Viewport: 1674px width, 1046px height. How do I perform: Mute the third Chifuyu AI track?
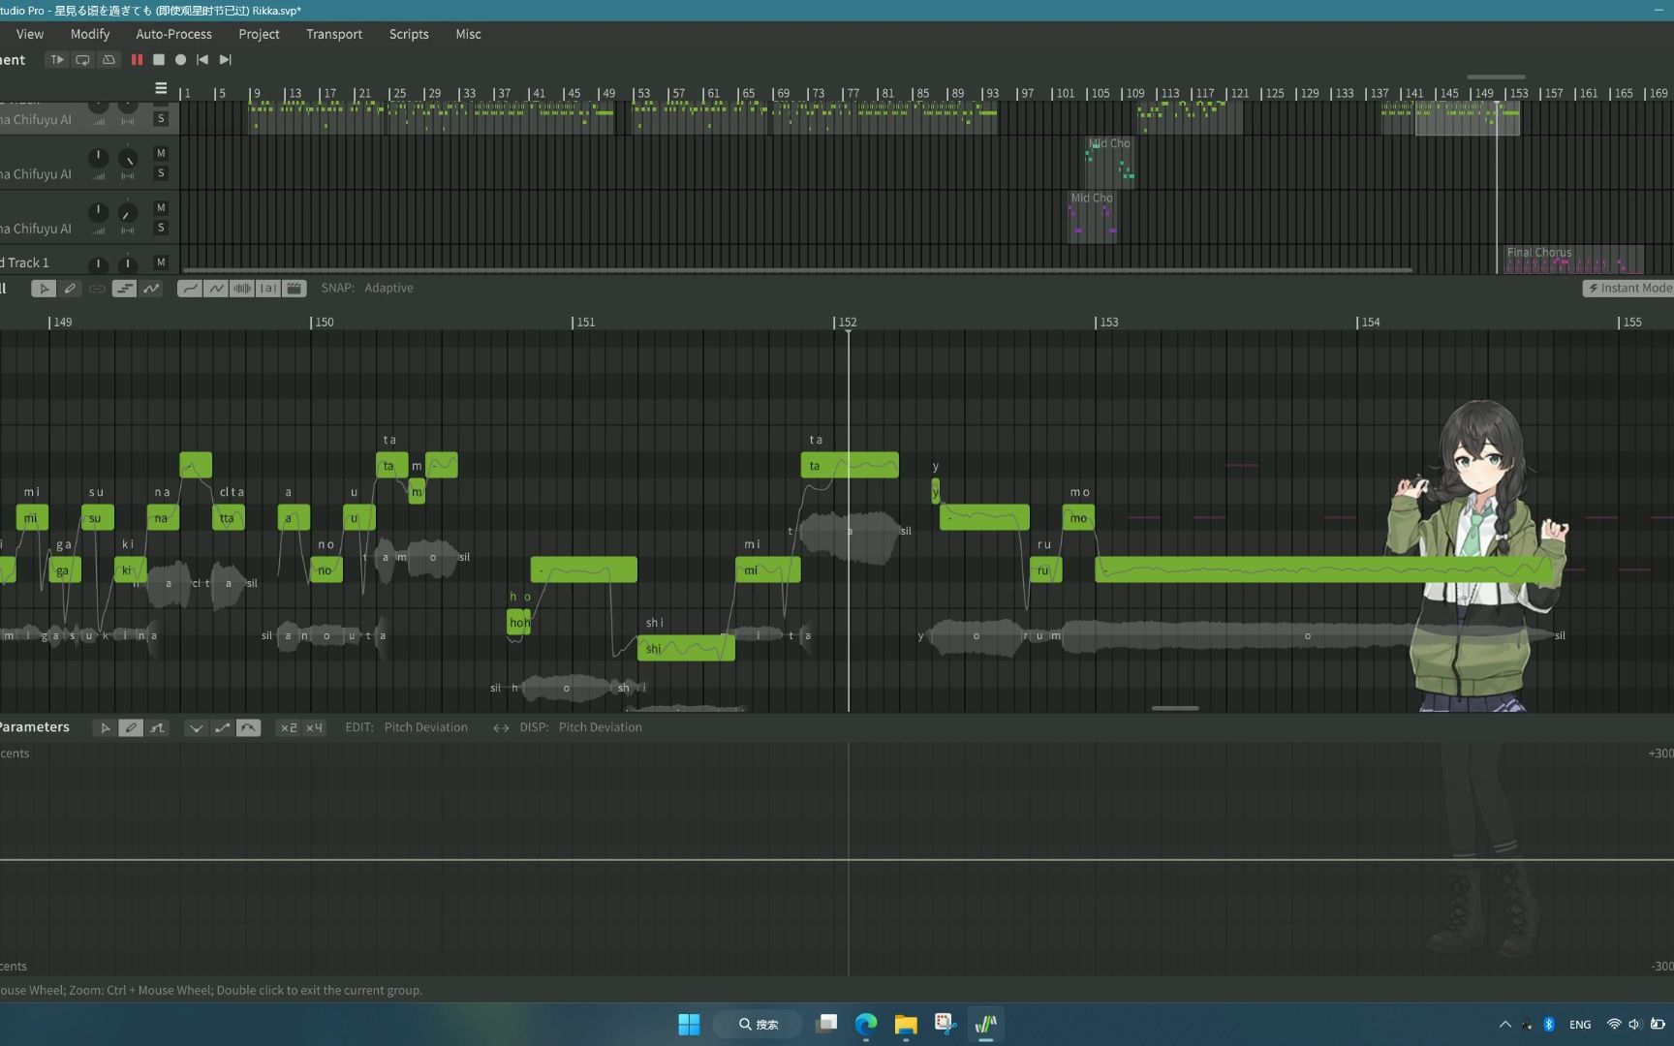[161, 207]
